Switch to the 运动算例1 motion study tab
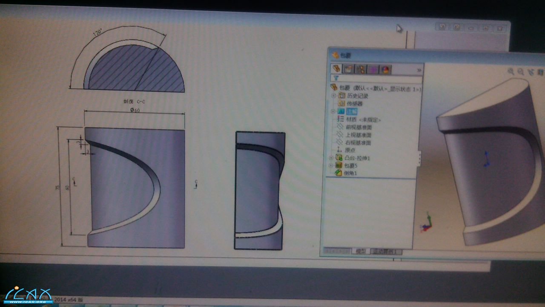545x307 pixels. click(385, 252)
